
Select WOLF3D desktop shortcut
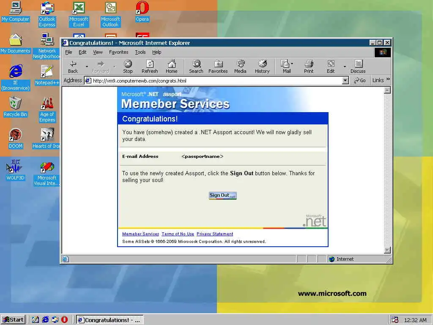(x=16, y=170)
